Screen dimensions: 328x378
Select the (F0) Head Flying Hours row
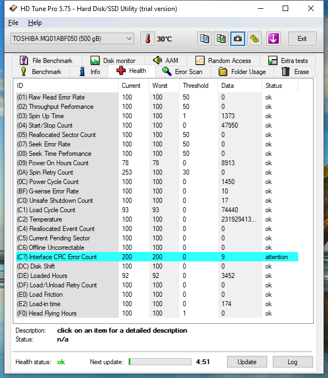(157, 313)
